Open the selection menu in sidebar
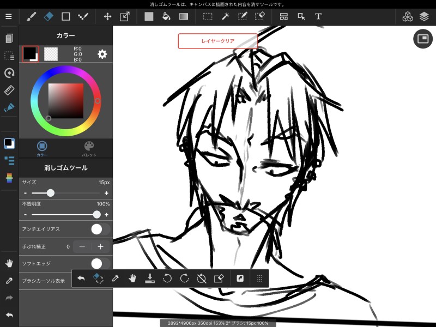 point(9,56)
